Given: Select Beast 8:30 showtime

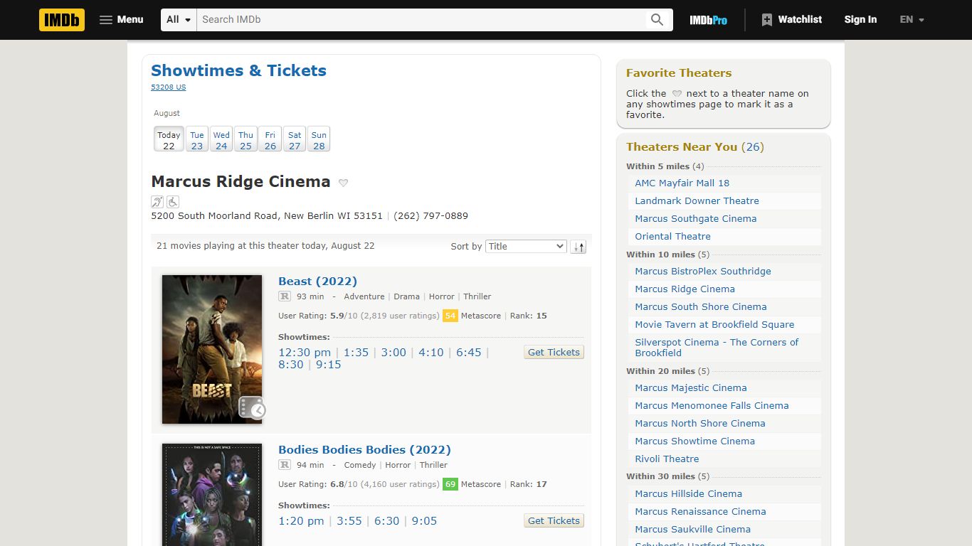Looking at the screenshot, I should (291, 364).
